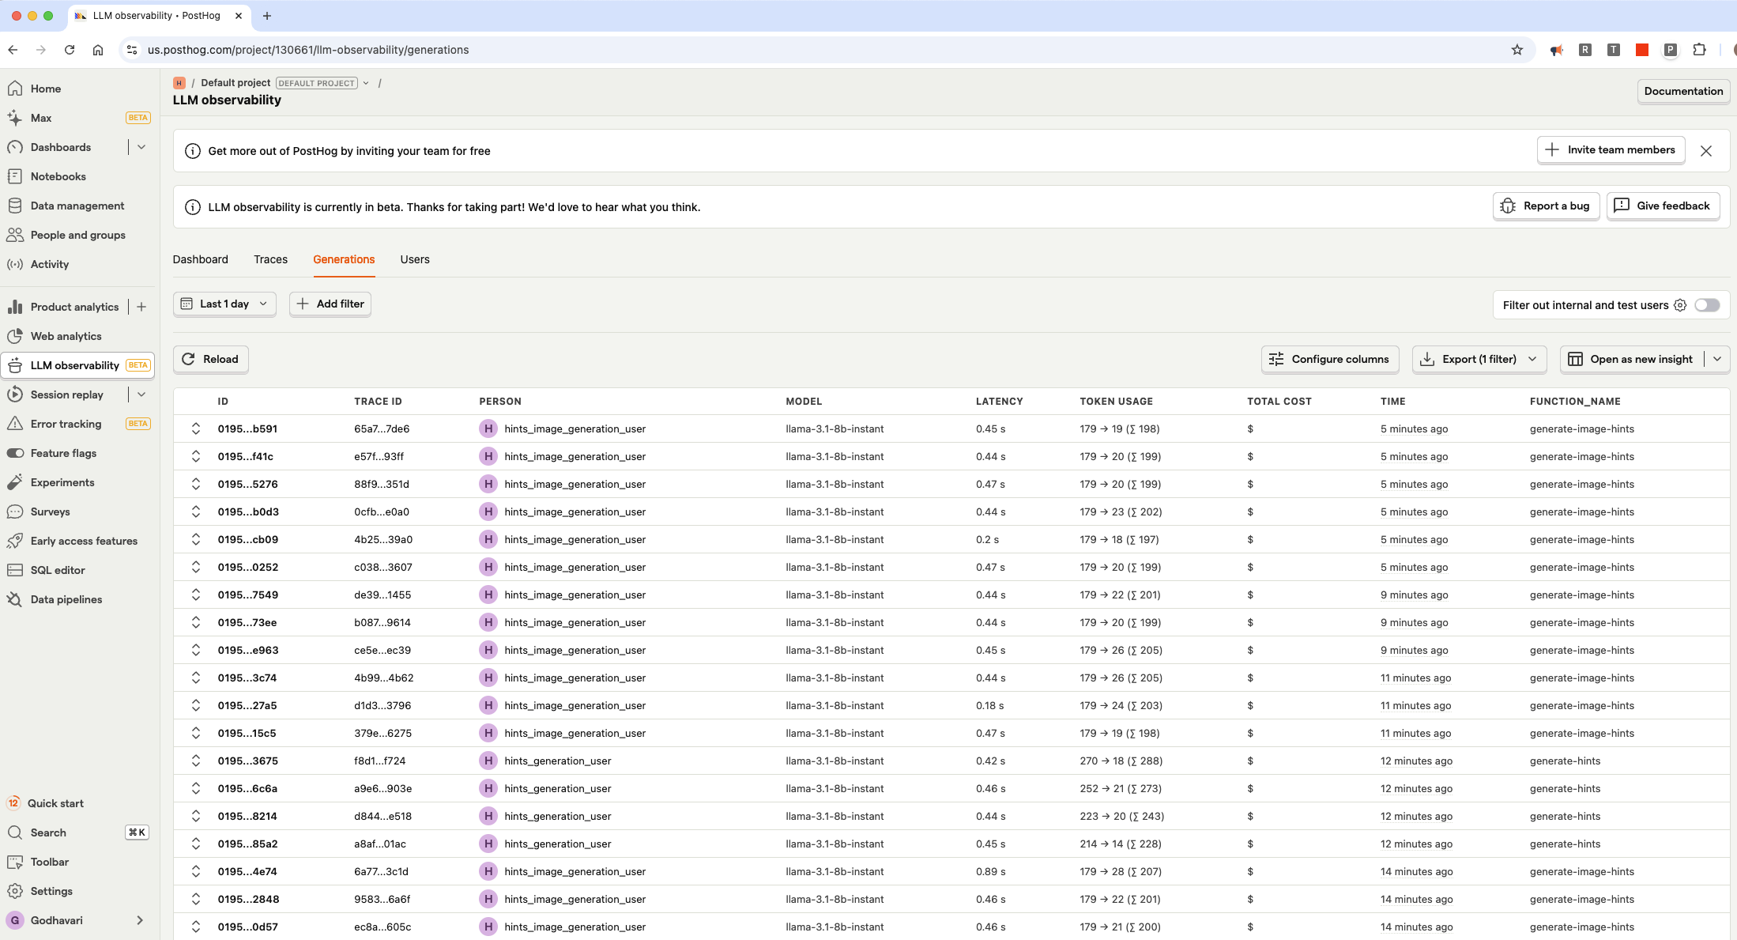1737x940 pixels.
Task: Switch to the Traces tab
Action: coord(270,259)
